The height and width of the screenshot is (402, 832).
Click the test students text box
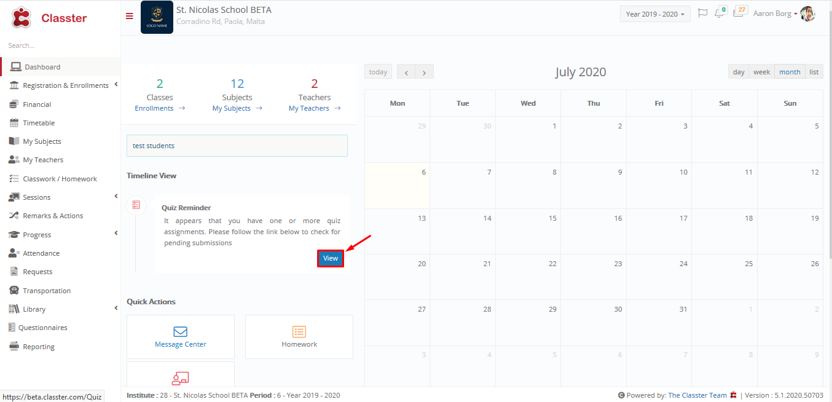[x=237, y=146]
